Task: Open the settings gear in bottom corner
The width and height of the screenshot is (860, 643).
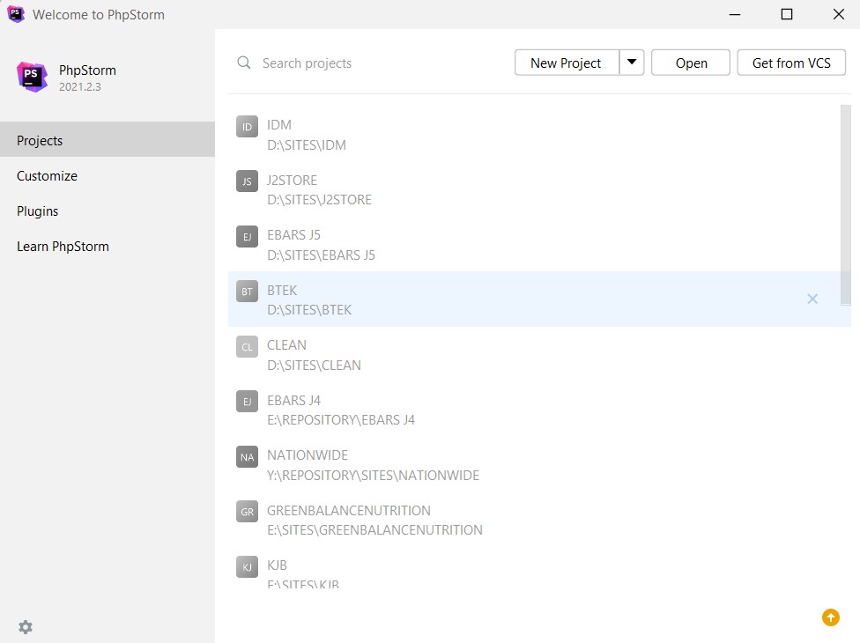Action: tap(25, 627)
